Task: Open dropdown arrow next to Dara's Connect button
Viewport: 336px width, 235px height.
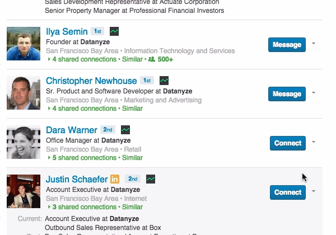Action: (x=314, y=142)
